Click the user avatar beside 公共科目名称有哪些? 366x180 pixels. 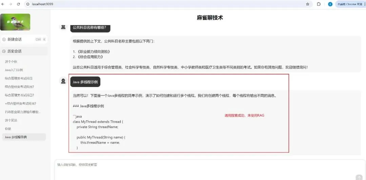(x=63, y=27)
